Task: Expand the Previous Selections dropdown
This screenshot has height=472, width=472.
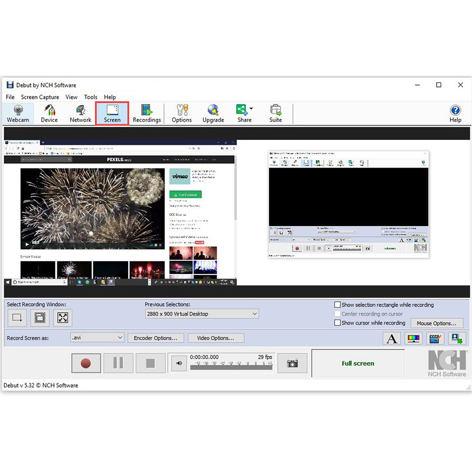Action: tap(254, 314)
